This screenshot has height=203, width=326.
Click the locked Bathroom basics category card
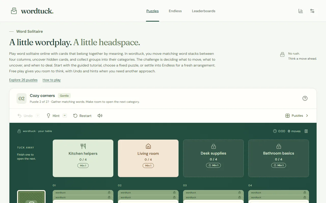point(279,158)
